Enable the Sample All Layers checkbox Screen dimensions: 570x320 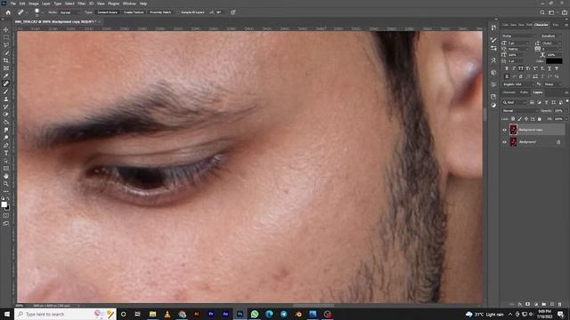tap(178, 12)
